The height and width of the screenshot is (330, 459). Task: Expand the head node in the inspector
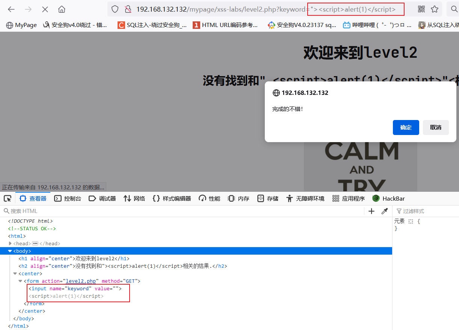point(10,243)
